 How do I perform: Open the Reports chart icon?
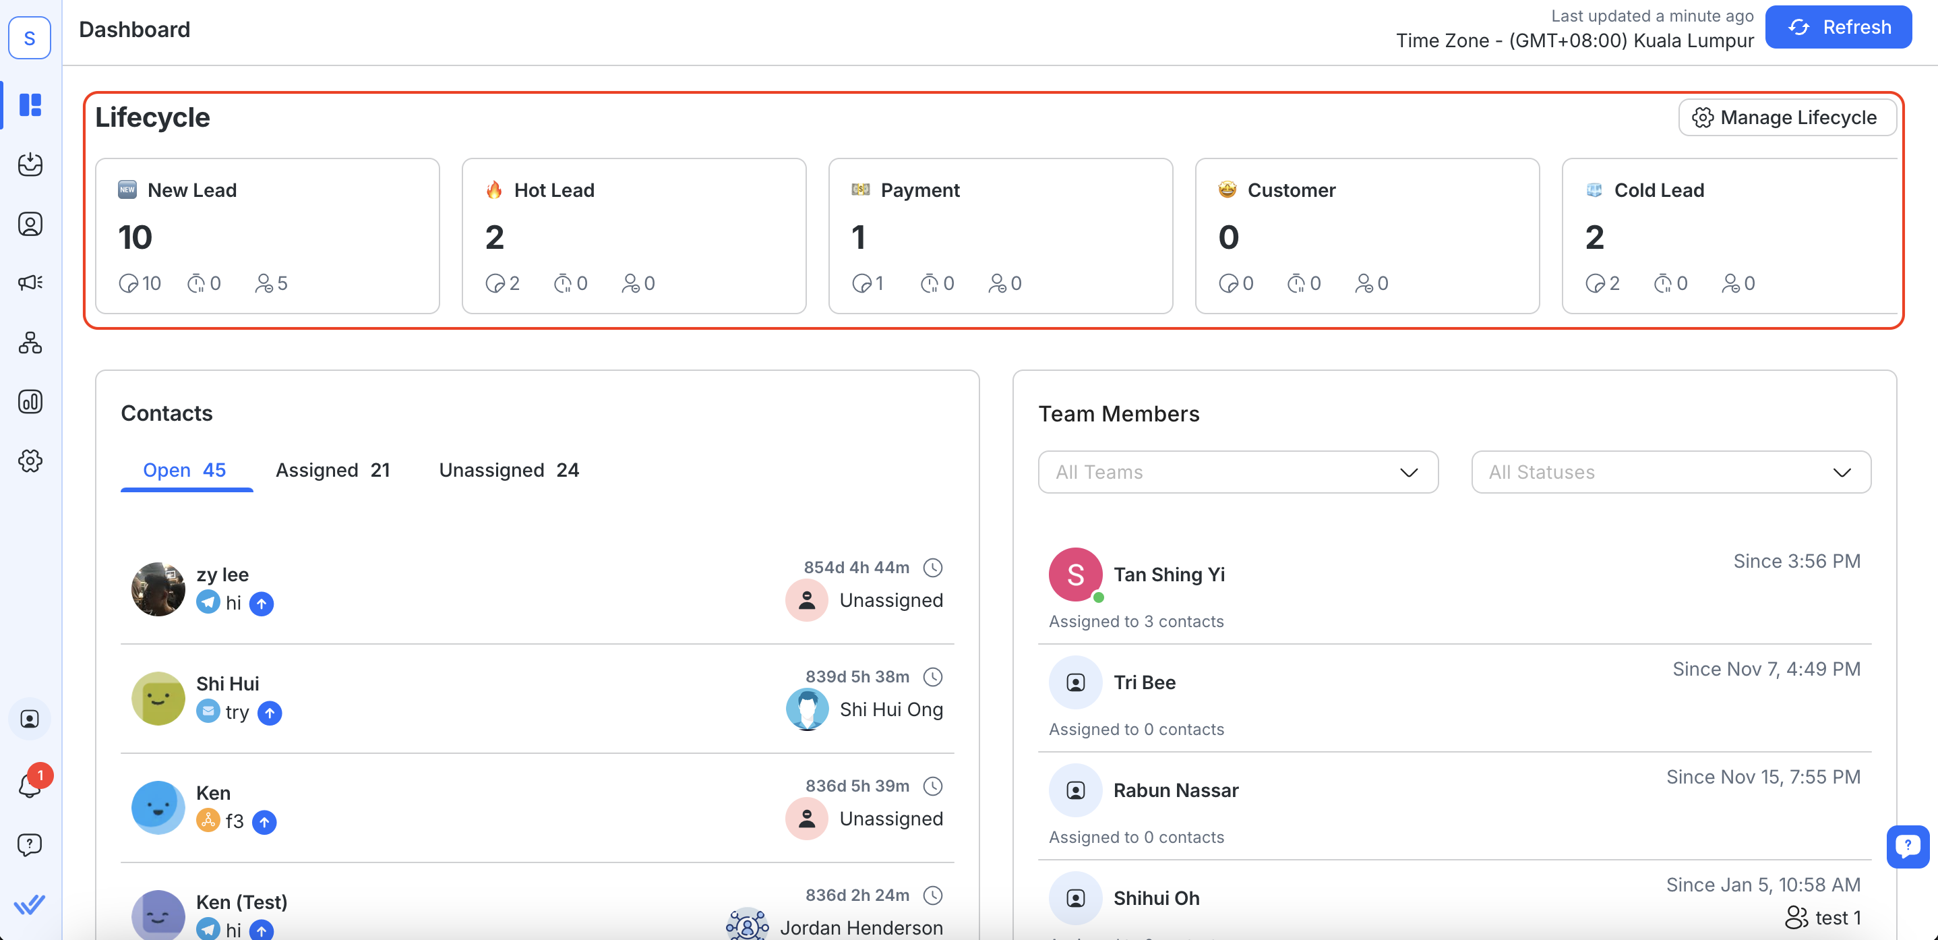coord(30,401)
